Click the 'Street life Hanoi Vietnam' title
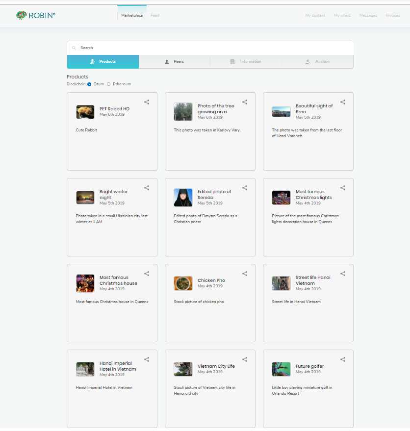This screenshot has height=431, width=410. coord(313,280)
